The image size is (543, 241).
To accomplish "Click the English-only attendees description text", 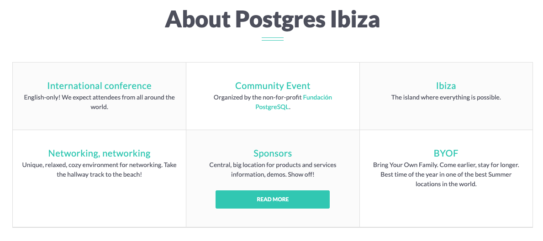I will click(100, 102).
